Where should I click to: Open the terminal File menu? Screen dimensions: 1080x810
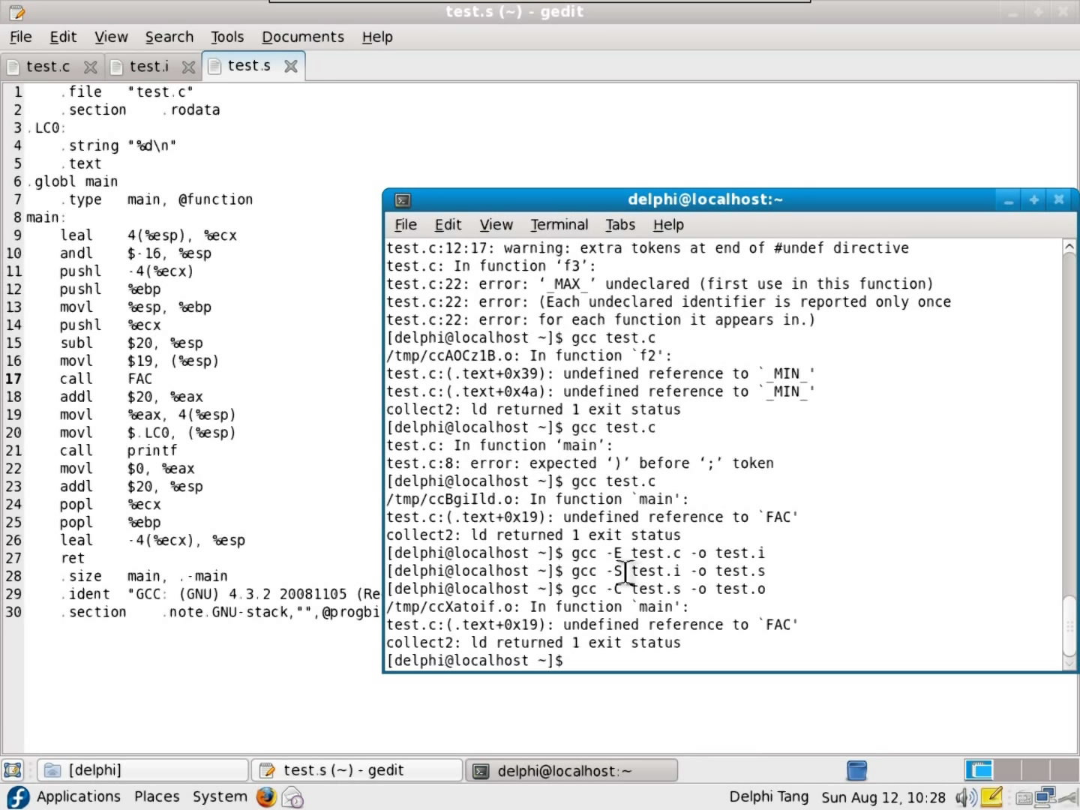[405, 225]
